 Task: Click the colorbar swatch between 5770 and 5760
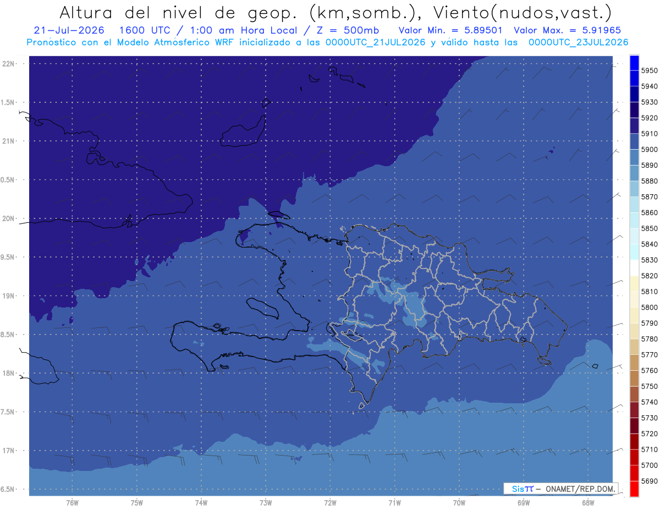point(634,363)
